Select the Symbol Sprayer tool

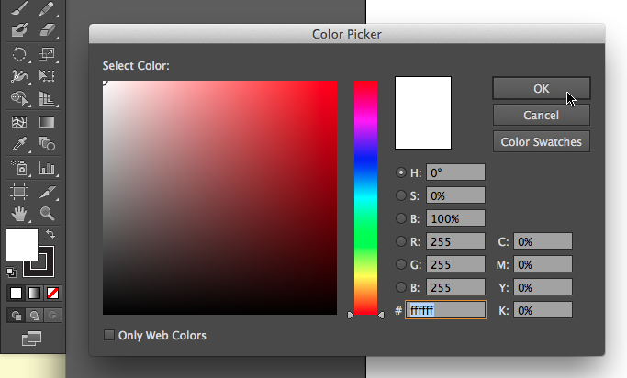18,168
